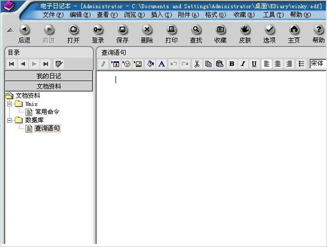
Task: Jump to last entry in 目录 navigation
Action: pos(46,64)
